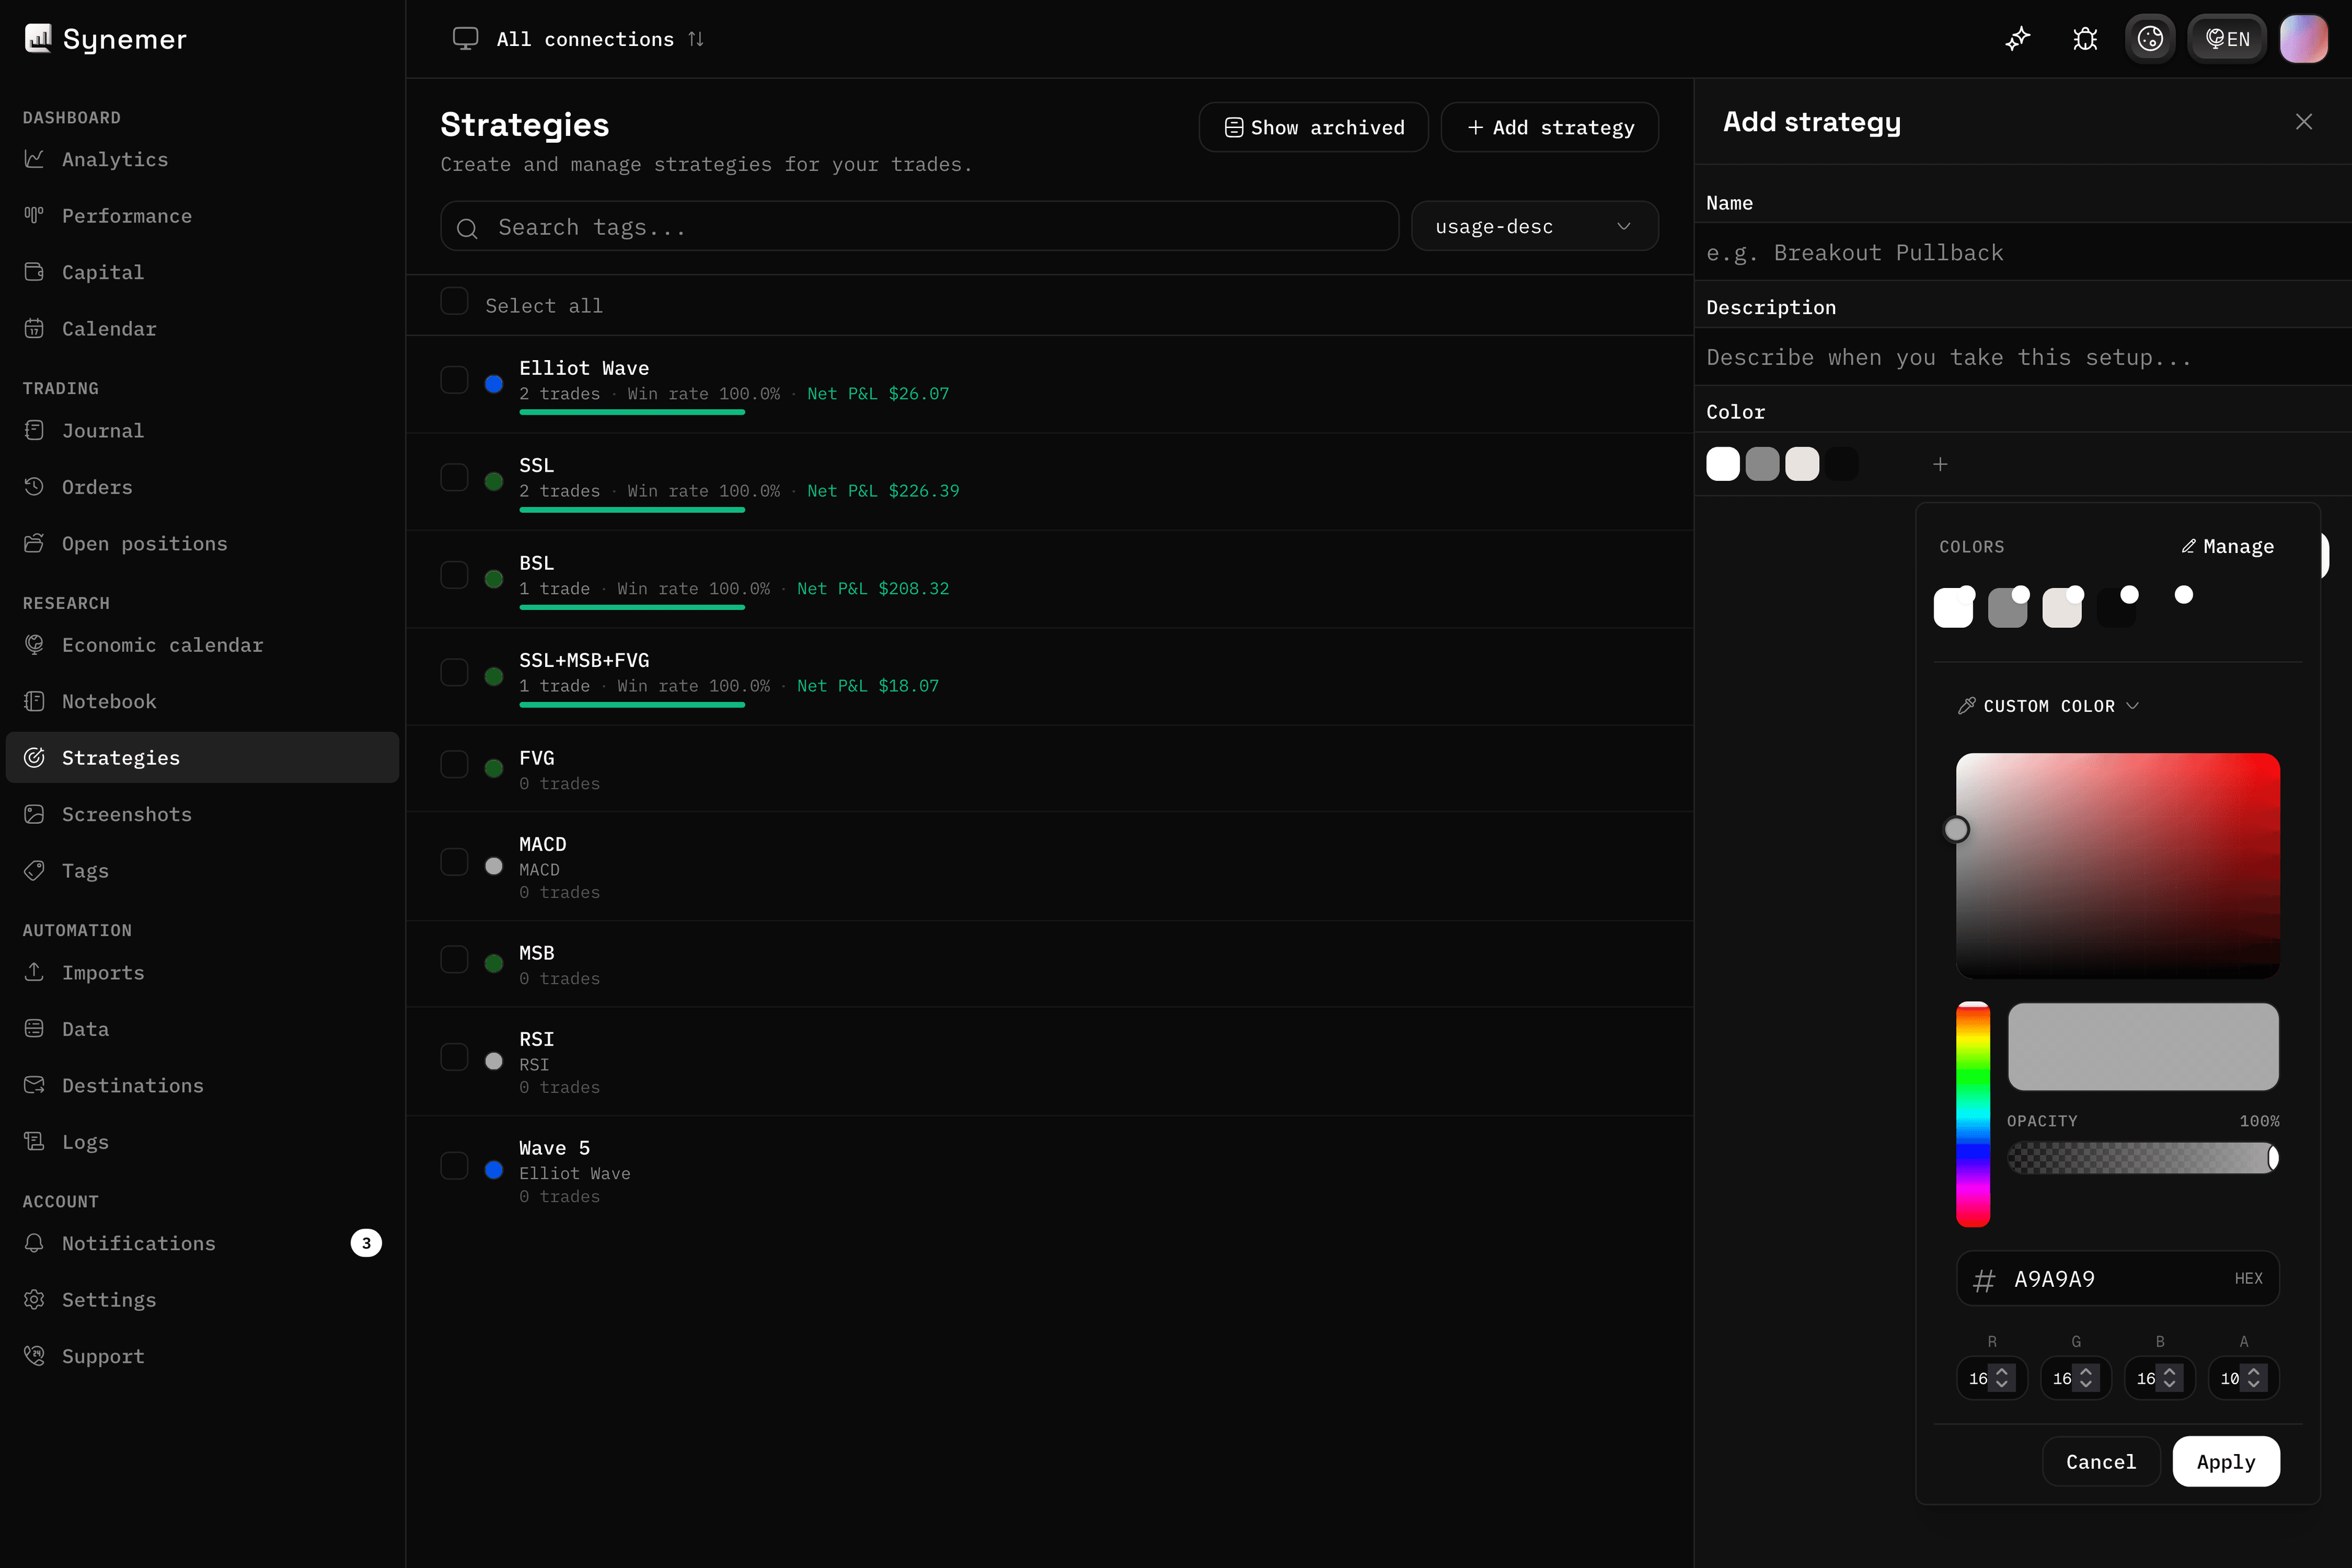Open the bug report icon

(2085, 39)
